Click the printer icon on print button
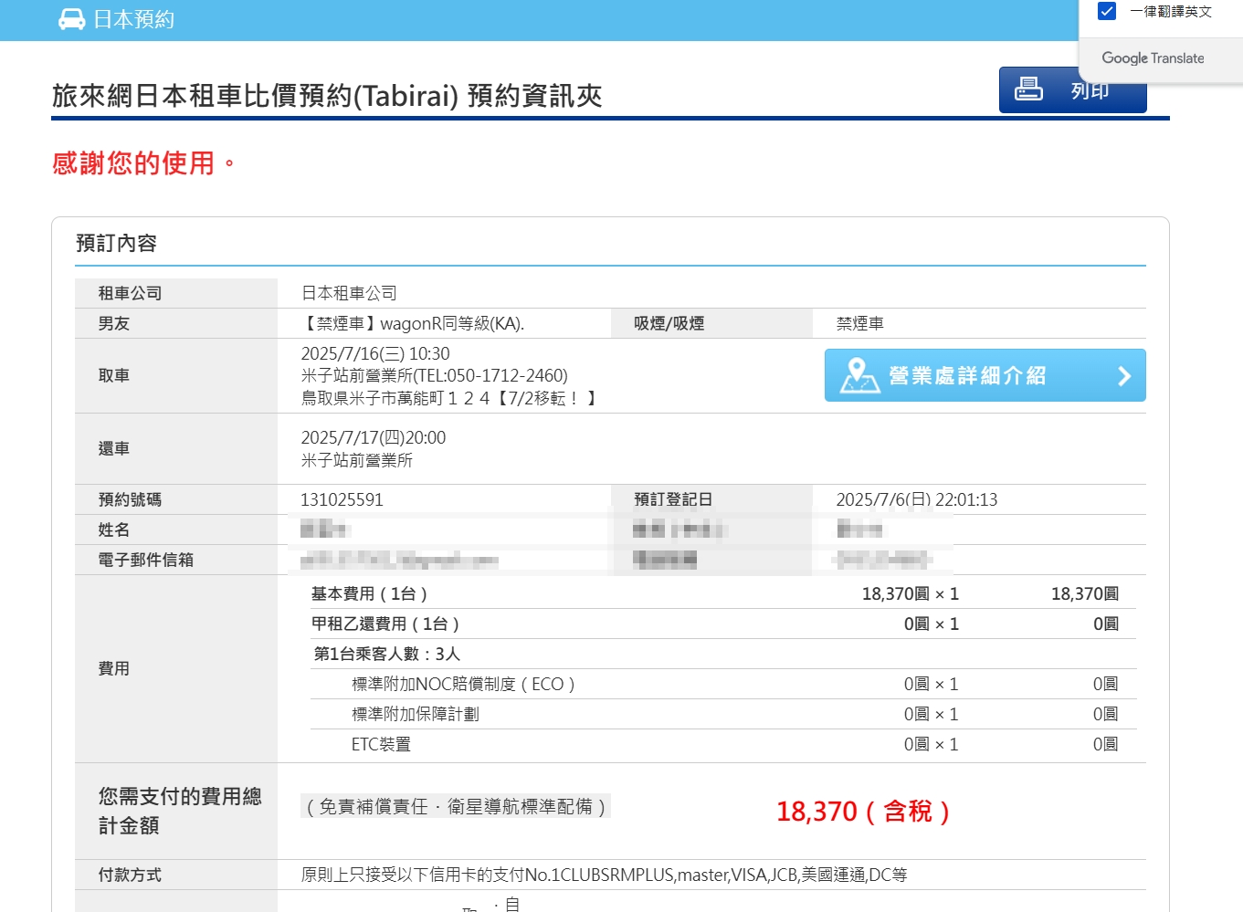Viewport: 1243px width, 912px height. tap(1028, 89)
